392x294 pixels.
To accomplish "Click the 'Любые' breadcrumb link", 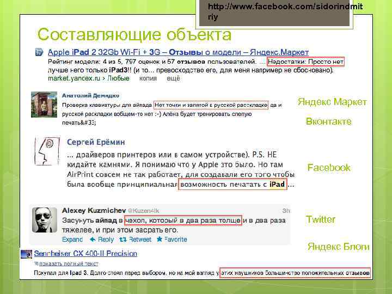I will pos(118,78).
